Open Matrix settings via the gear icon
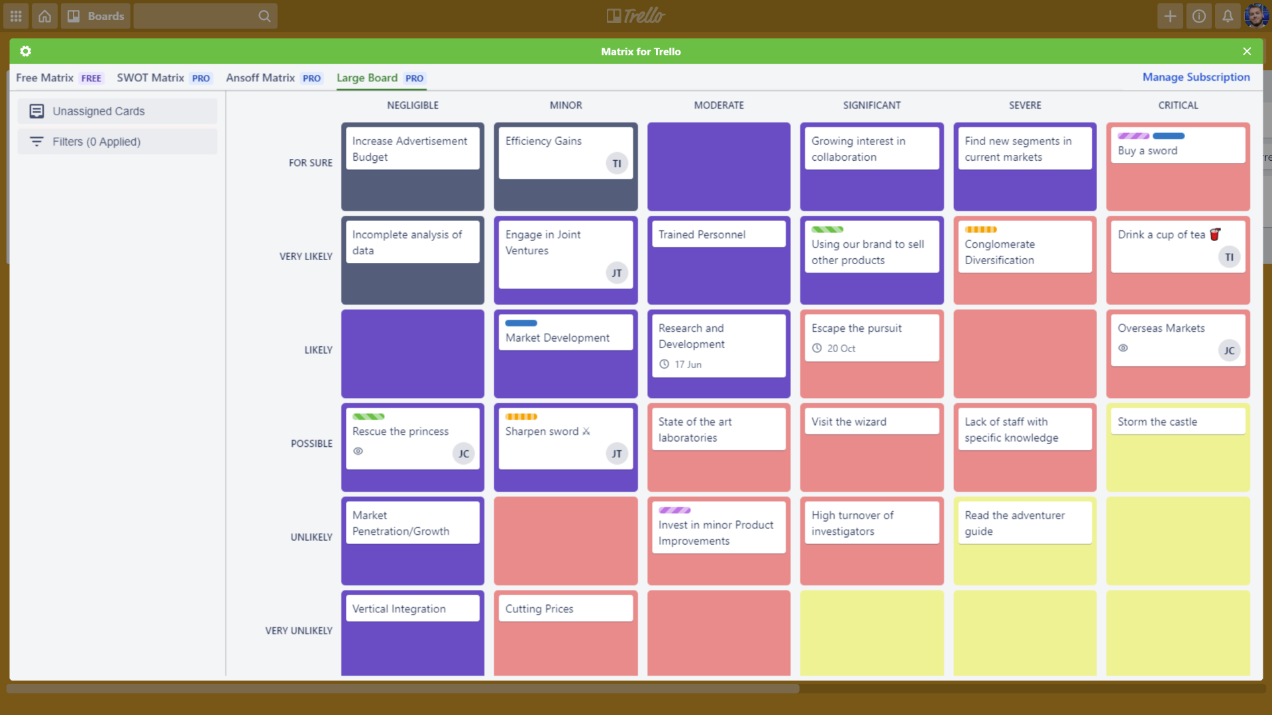This screenshot has height=715, width=1272. (25, 51)
